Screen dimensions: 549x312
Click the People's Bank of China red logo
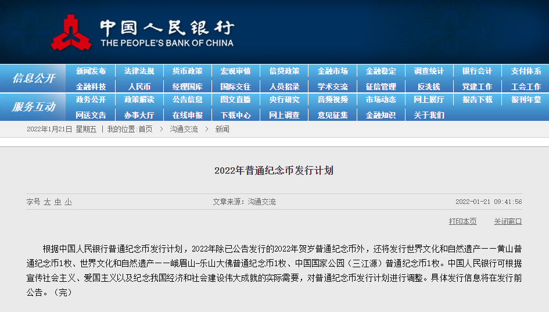(71, 33)
